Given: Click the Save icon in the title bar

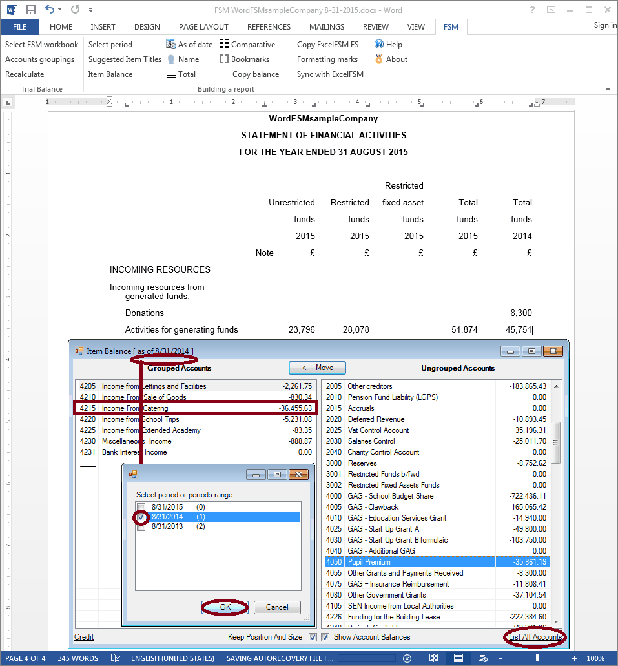Looking at the screenshot, I should pyautogui.click(x=30, y=10).
